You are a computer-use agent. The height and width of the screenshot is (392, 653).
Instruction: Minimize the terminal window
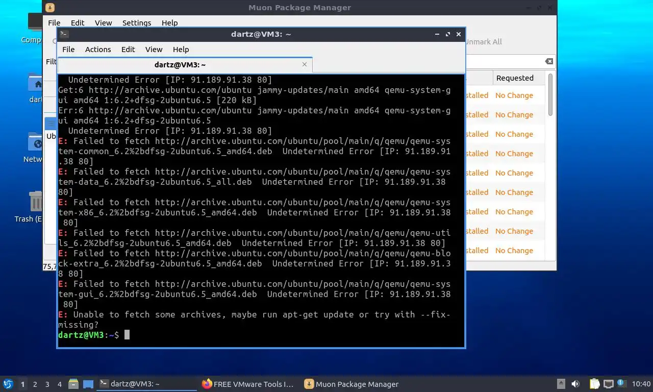(437, 34)
